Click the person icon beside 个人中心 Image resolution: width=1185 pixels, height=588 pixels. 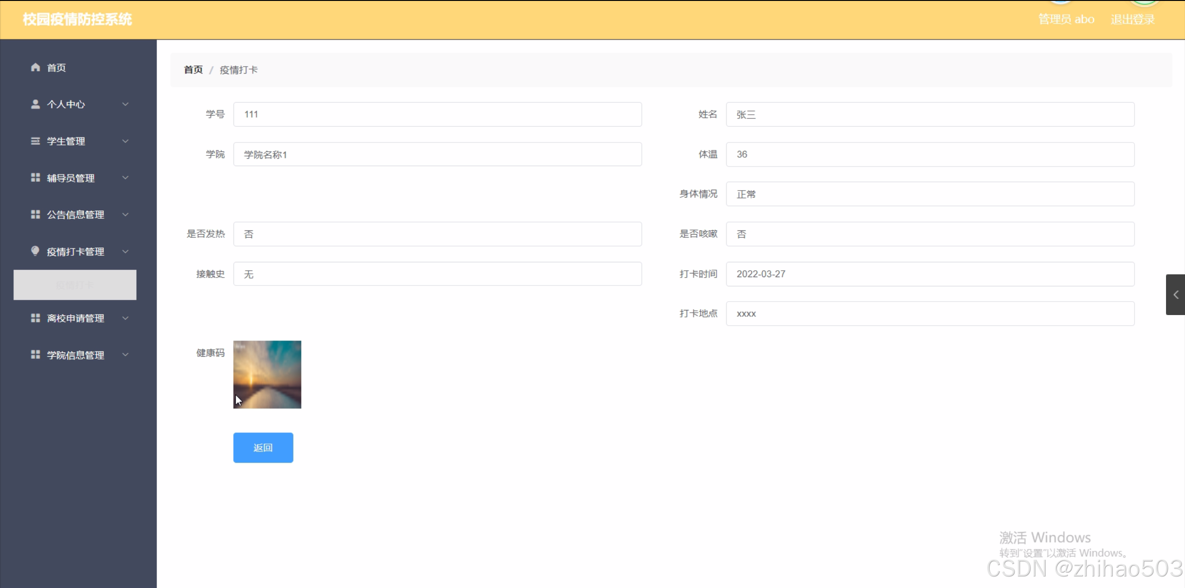tap(35, 104)
